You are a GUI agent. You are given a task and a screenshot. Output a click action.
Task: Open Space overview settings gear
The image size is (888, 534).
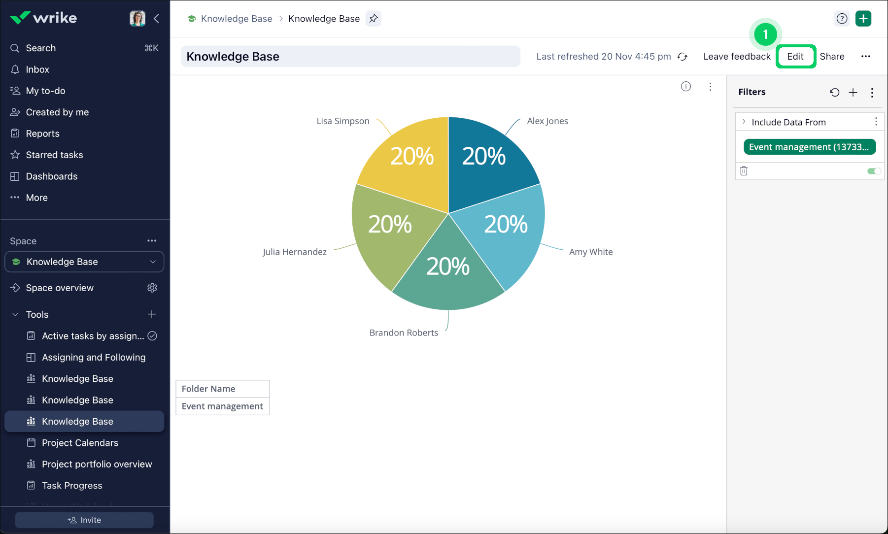[152, 288]
